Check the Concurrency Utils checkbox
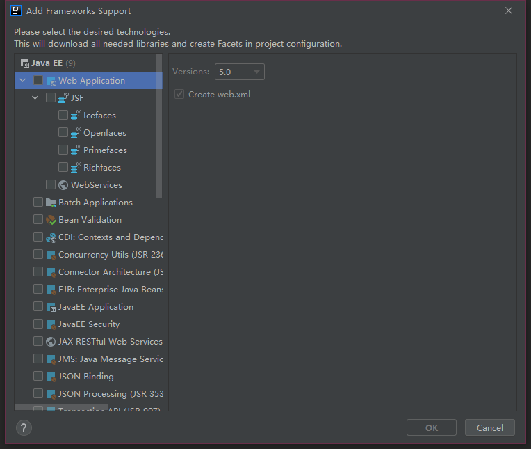The width and height of the screenshot is (531, 449). 38,254
